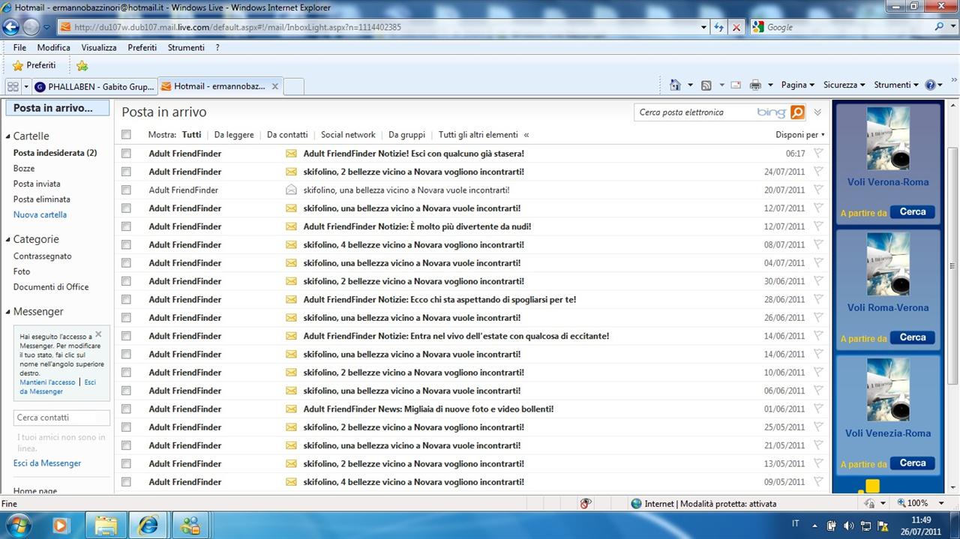Check the box for the 20/07/2011 message

pos(126,190)
